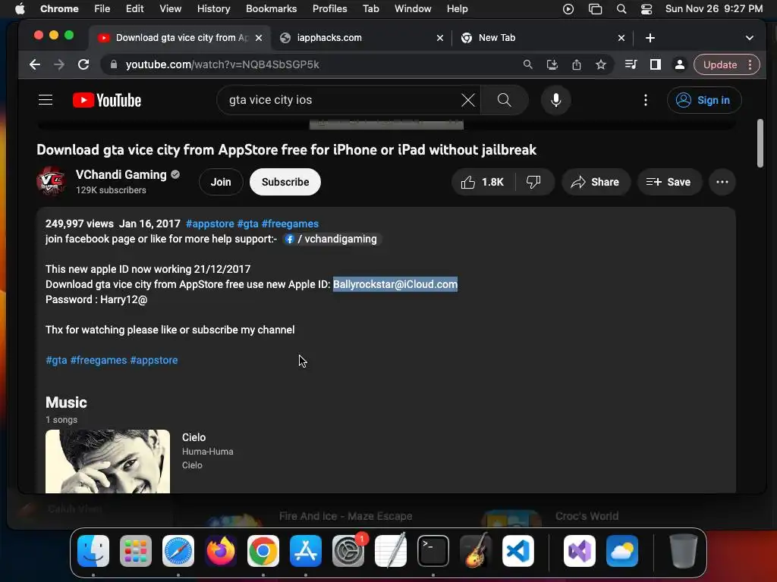Click the #freegames hashtag at description bottom
This screenshot has width=777, height=582.
(x=99, y=360)
